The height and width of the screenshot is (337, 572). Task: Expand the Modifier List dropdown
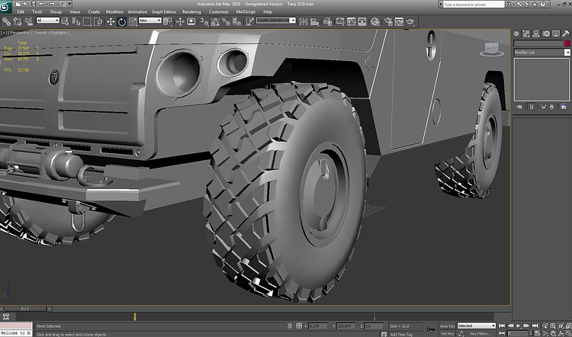[x=567, y=52]
